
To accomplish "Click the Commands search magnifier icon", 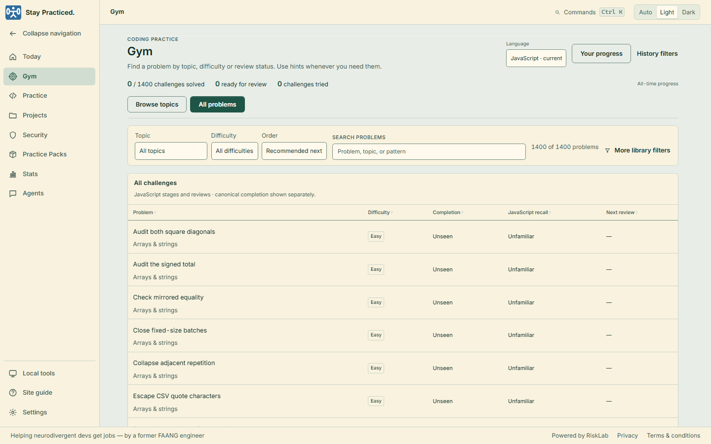I will point(557,12).
